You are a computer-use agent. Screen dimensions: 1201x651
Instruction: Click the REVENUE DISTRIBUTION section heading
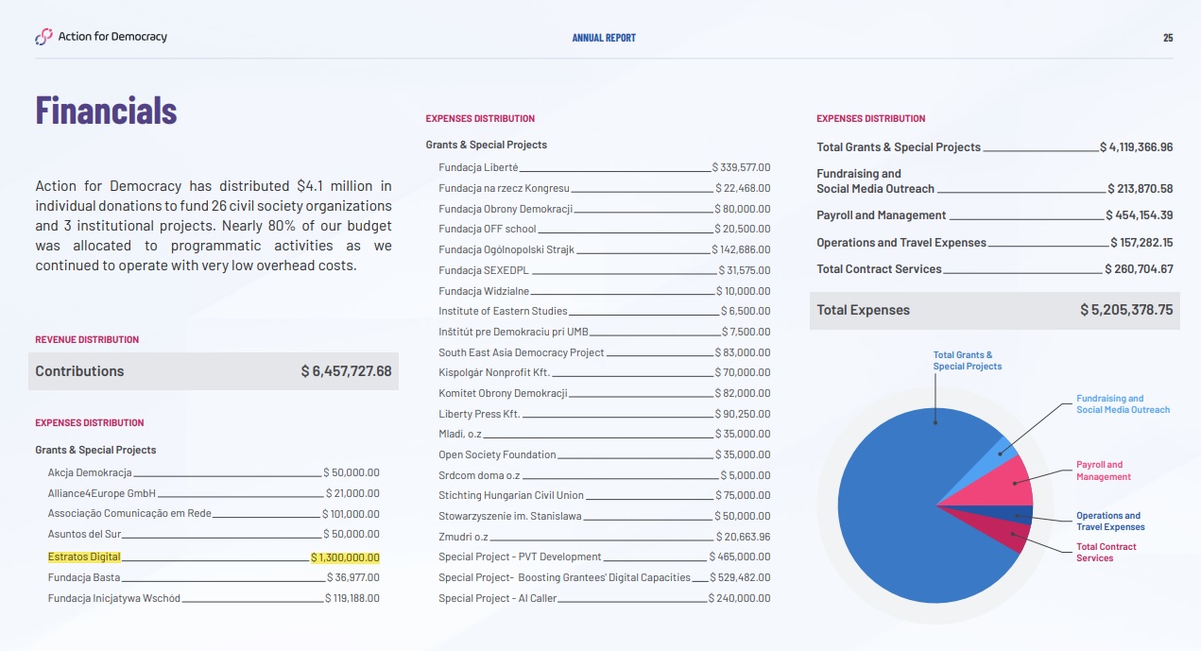coord(87,339)
